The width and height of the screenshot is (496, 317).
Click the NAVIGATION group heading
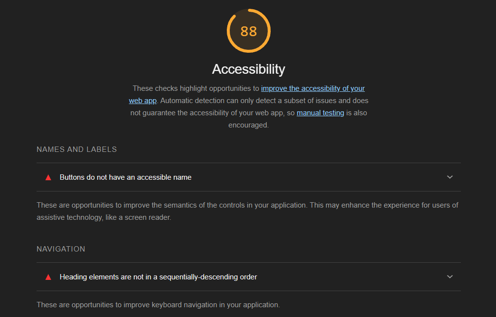click(61, 249)
